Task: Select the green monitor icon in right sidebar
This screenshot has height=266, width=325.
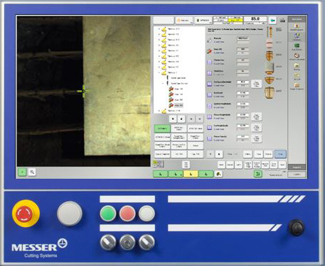Action: pos(297,45)
